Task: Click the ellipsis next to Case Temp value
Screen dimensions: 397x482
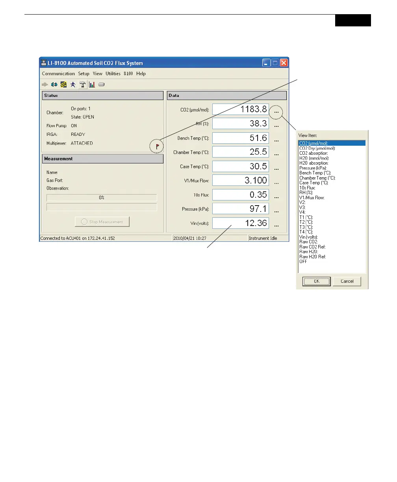Action: (276, 169)
